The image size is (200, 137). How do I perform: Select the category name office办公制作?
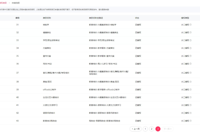coord(49,90)
